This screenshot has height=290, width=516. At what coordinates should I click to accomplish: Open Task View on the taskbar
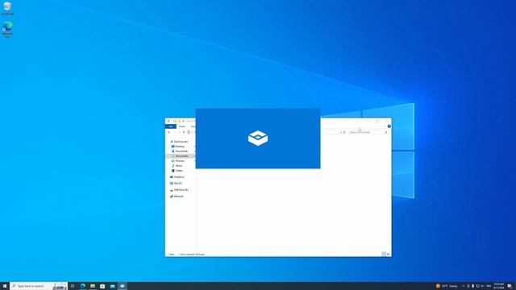73,286
